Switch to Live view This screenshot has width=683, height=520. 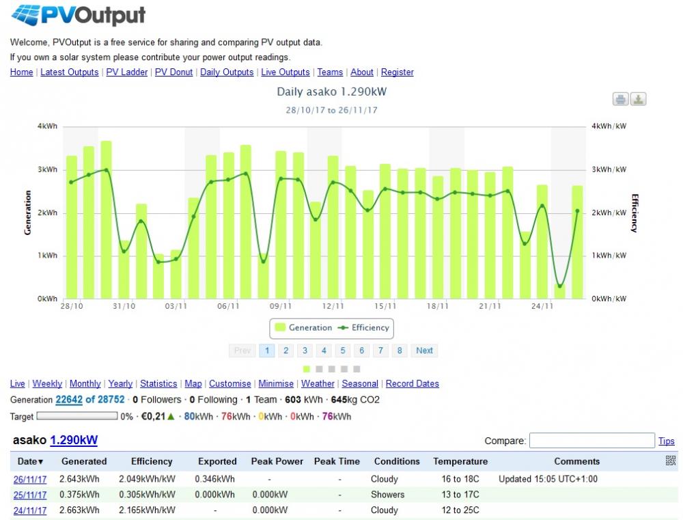pos(18,383)
